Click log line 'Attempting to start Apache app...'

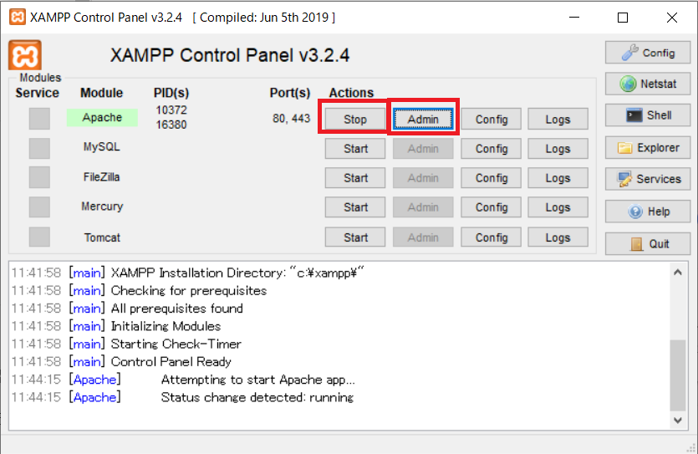pyautogui.click(x=257, y=380)
